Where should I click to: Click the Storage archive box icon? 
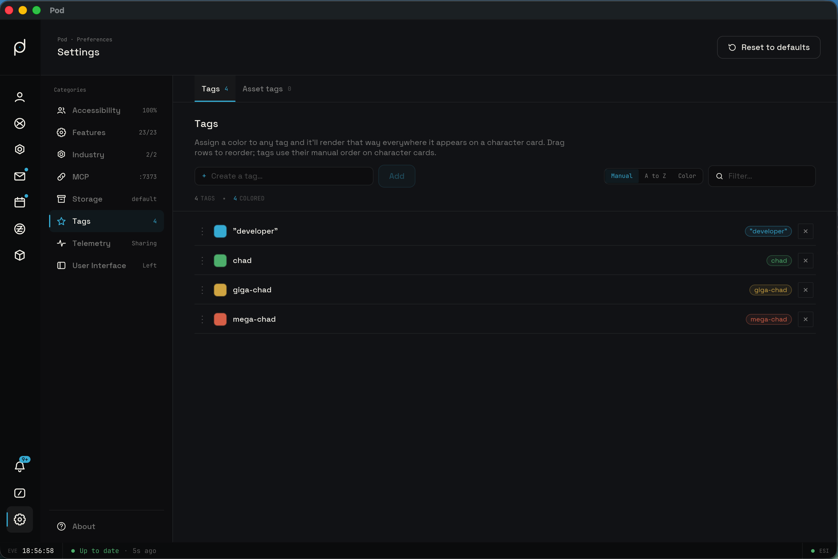(61, 199)
